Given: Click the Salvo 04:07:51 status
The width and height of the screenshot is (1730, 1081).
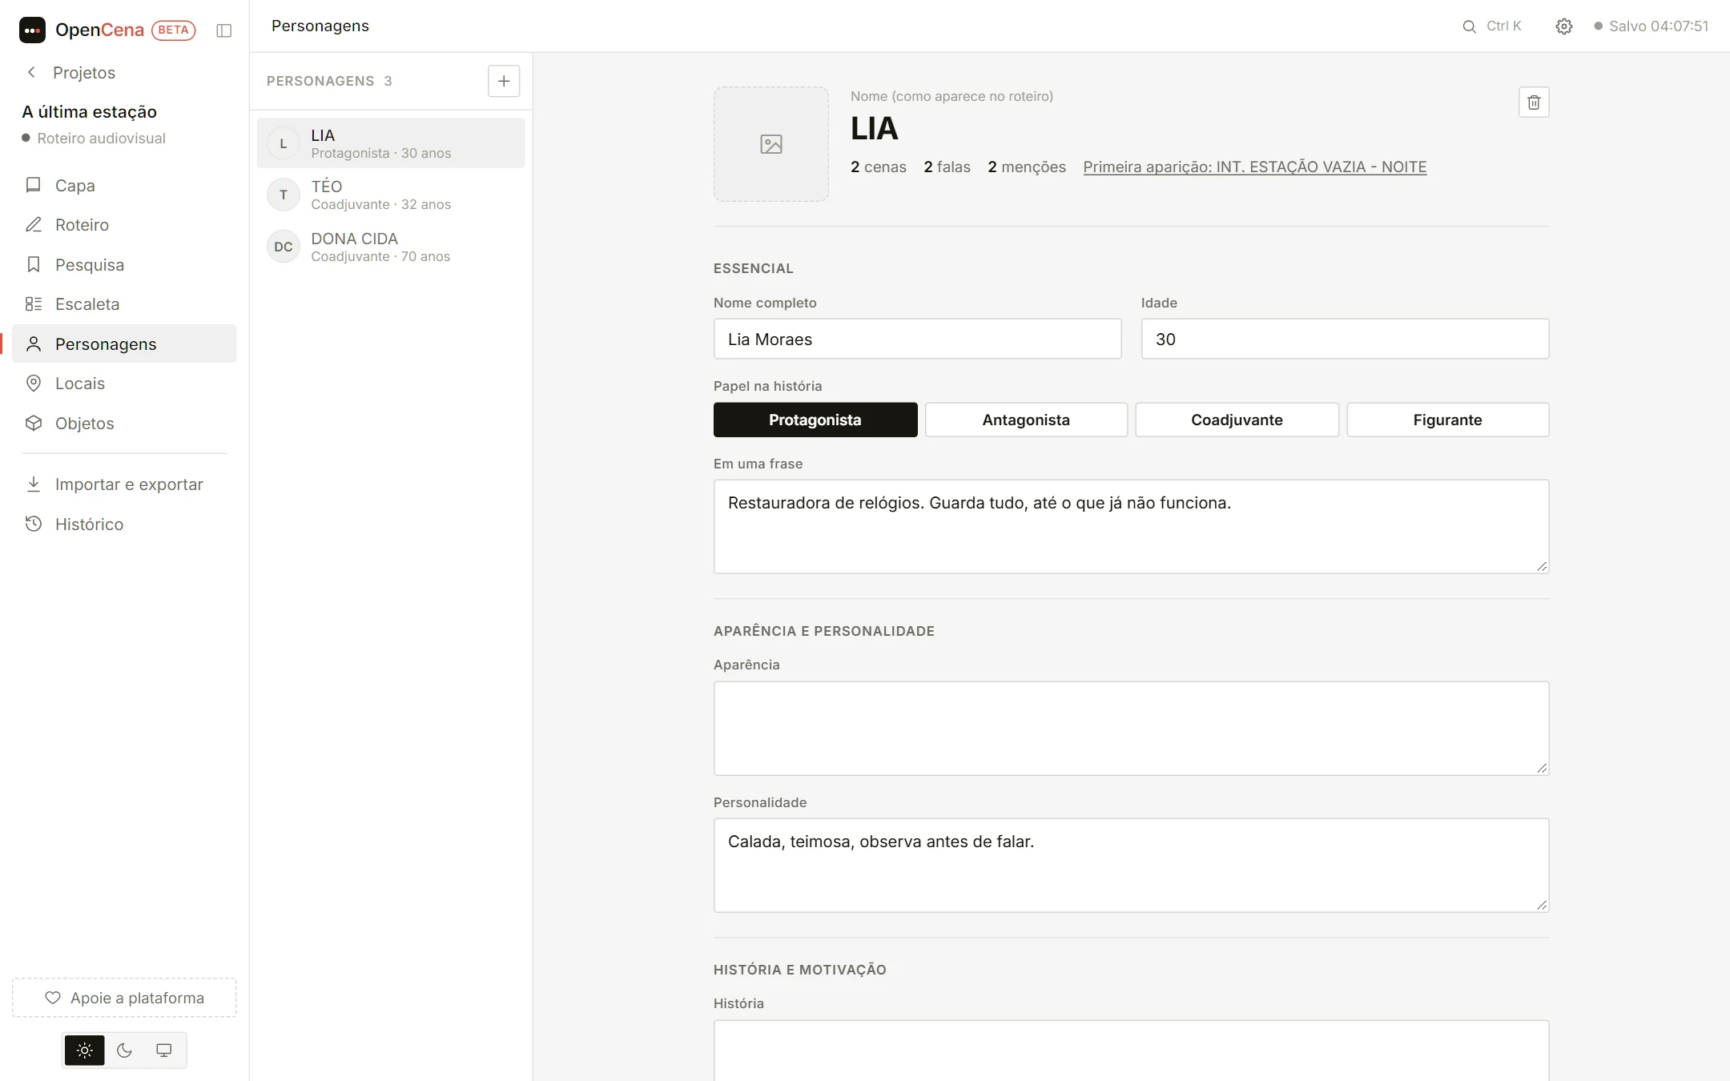Looking at the screenshot, I should 1651,26.
